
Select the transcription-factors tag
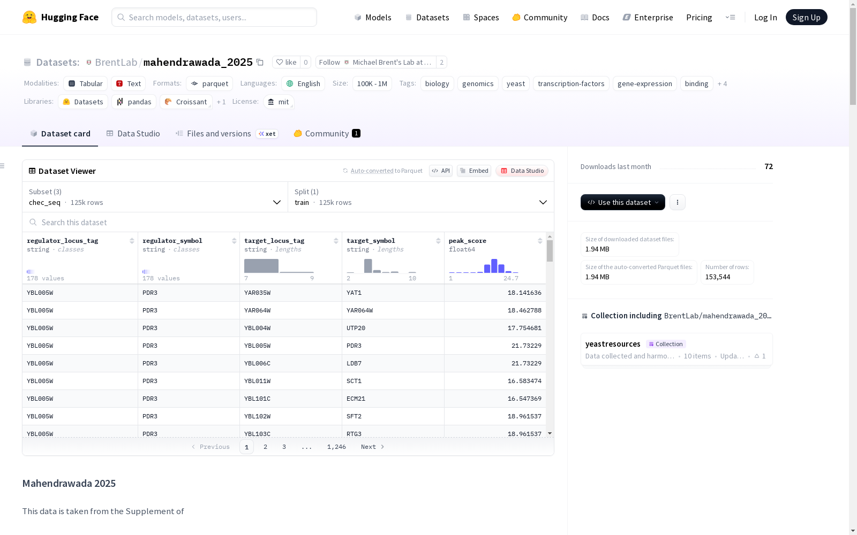(571, 83)
